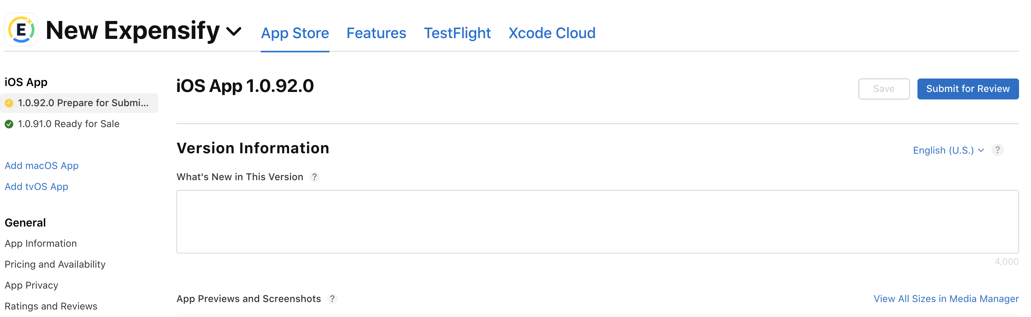Open help icon beside App Previews and Screenshots
Image resolution: width=1031 pixels, height=317 pixels.
click(x=332, y=299)
